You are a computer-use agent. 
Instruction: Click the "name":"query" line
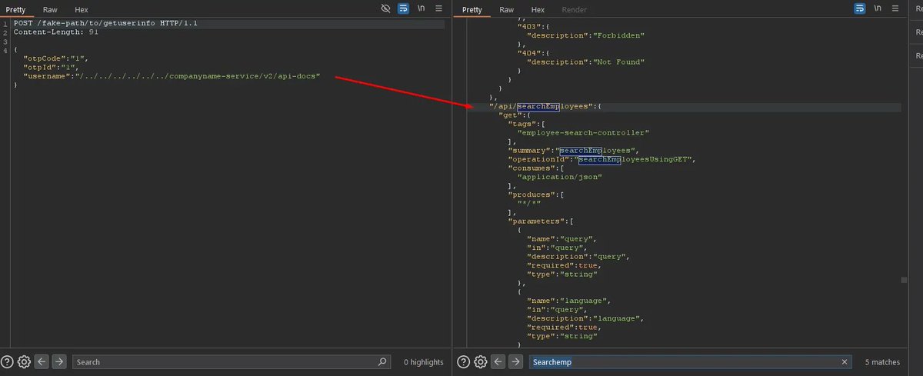click(x=561, y=238)
